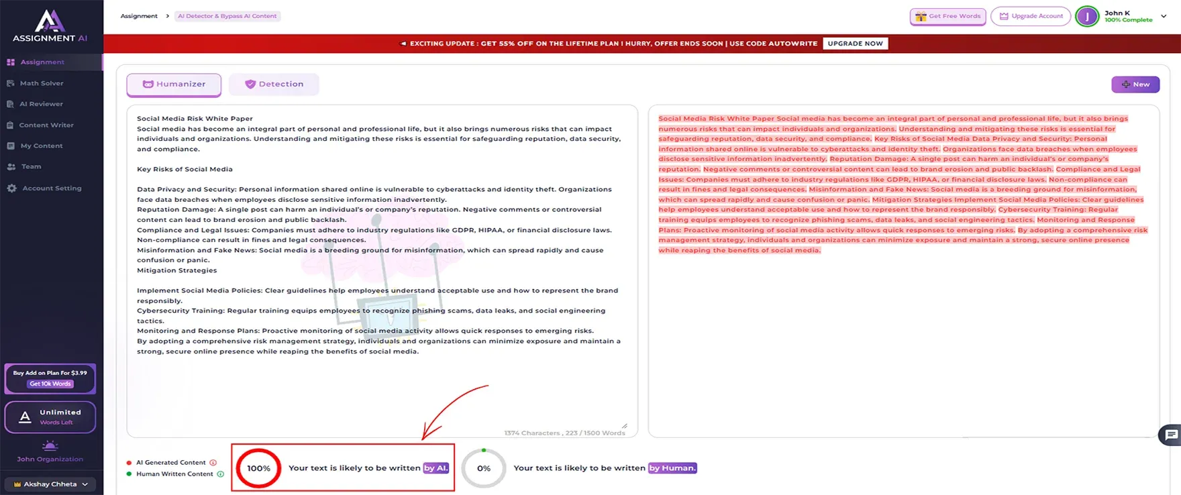Image resolution: width=1181 pixels, height=495 pixels.
Task: Click inside the input text area
Action: click(x=382, y=271)
